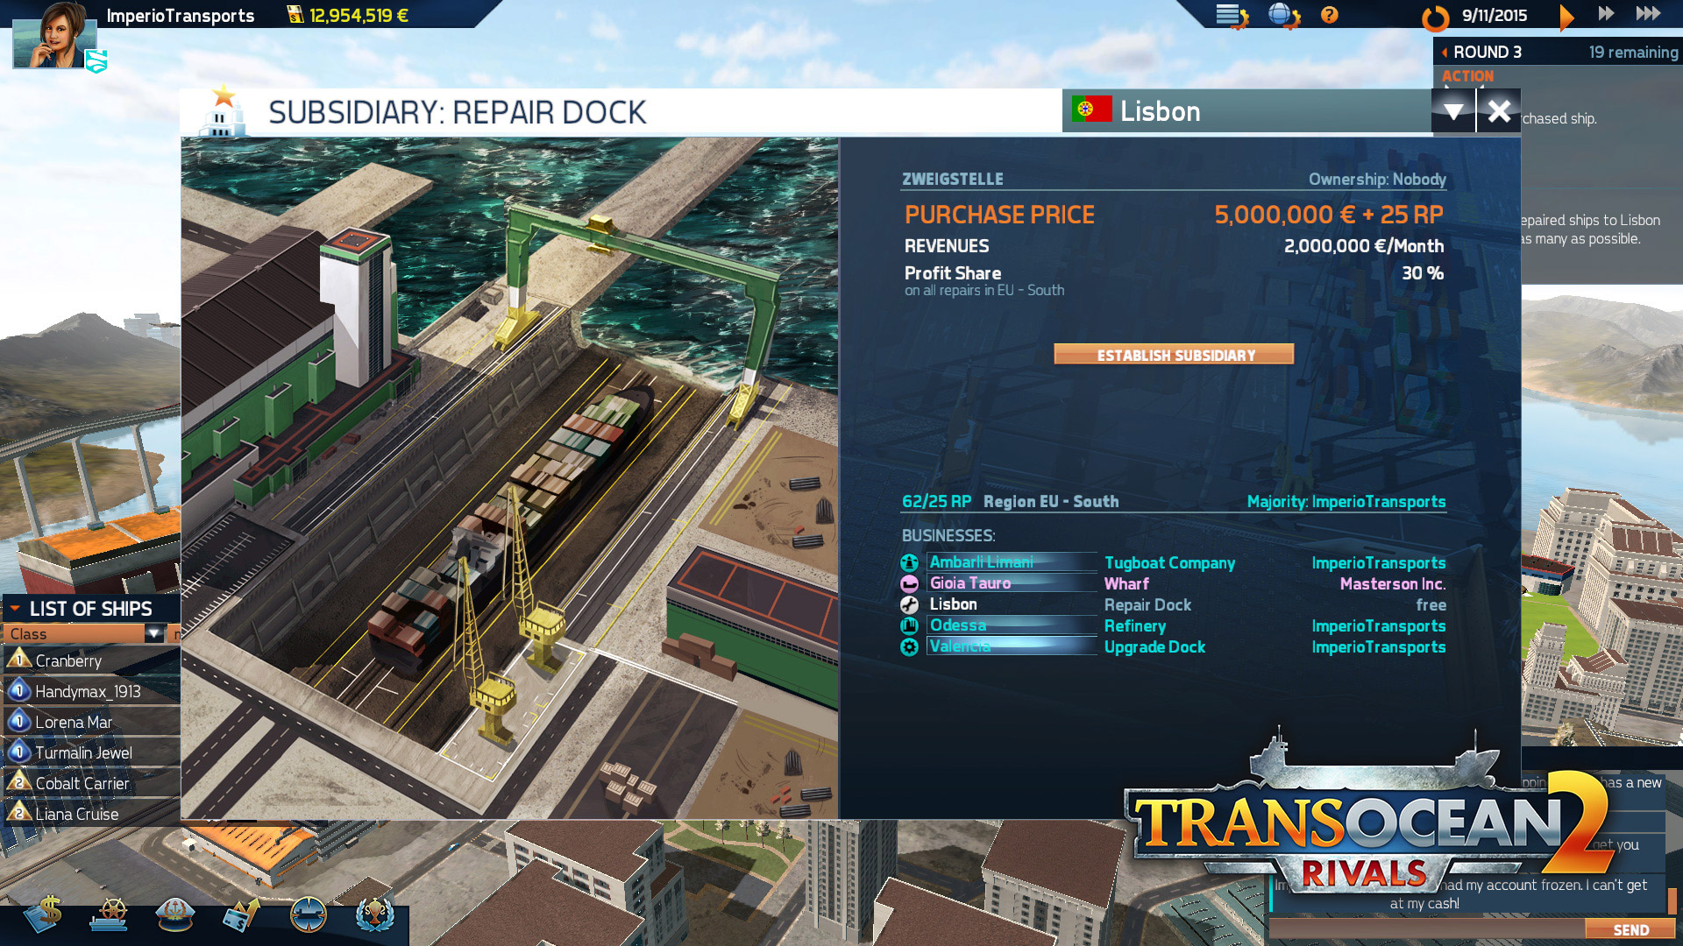1683x946 pixels.
Task: Click the blue dropdown arrow near Lisbon header
Action: (x=1452, y=111)
